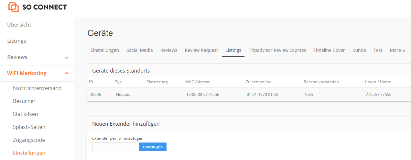Click the 01-01-1970 01:00 timestamp

pyautogui.click(x=262, y=95)
